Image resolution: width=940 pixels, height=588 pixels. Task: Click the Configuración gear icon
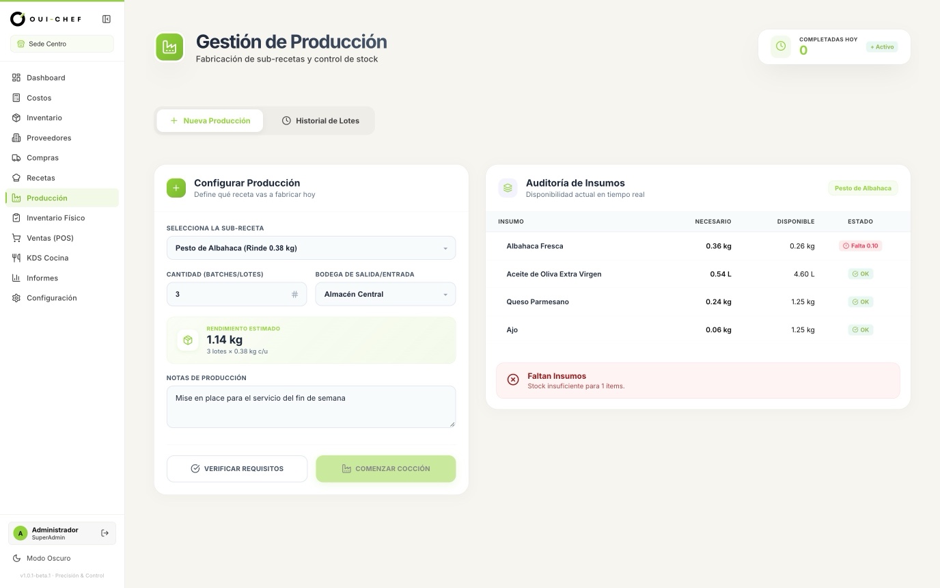16,298
